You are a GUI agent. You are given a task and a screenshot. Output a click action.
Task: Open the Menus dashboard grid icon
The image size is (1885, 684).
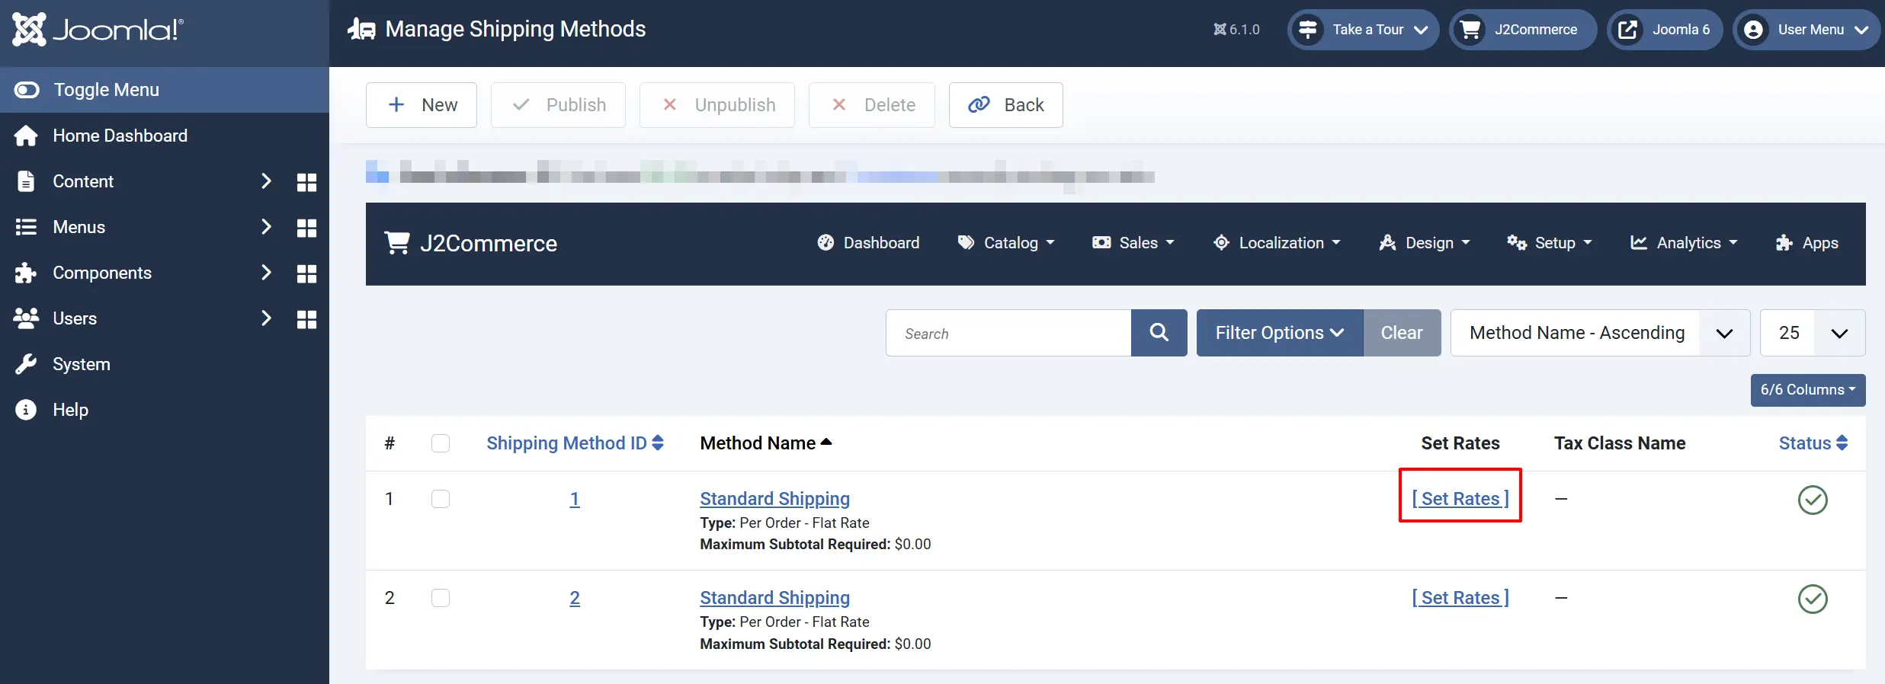[306, 228]
